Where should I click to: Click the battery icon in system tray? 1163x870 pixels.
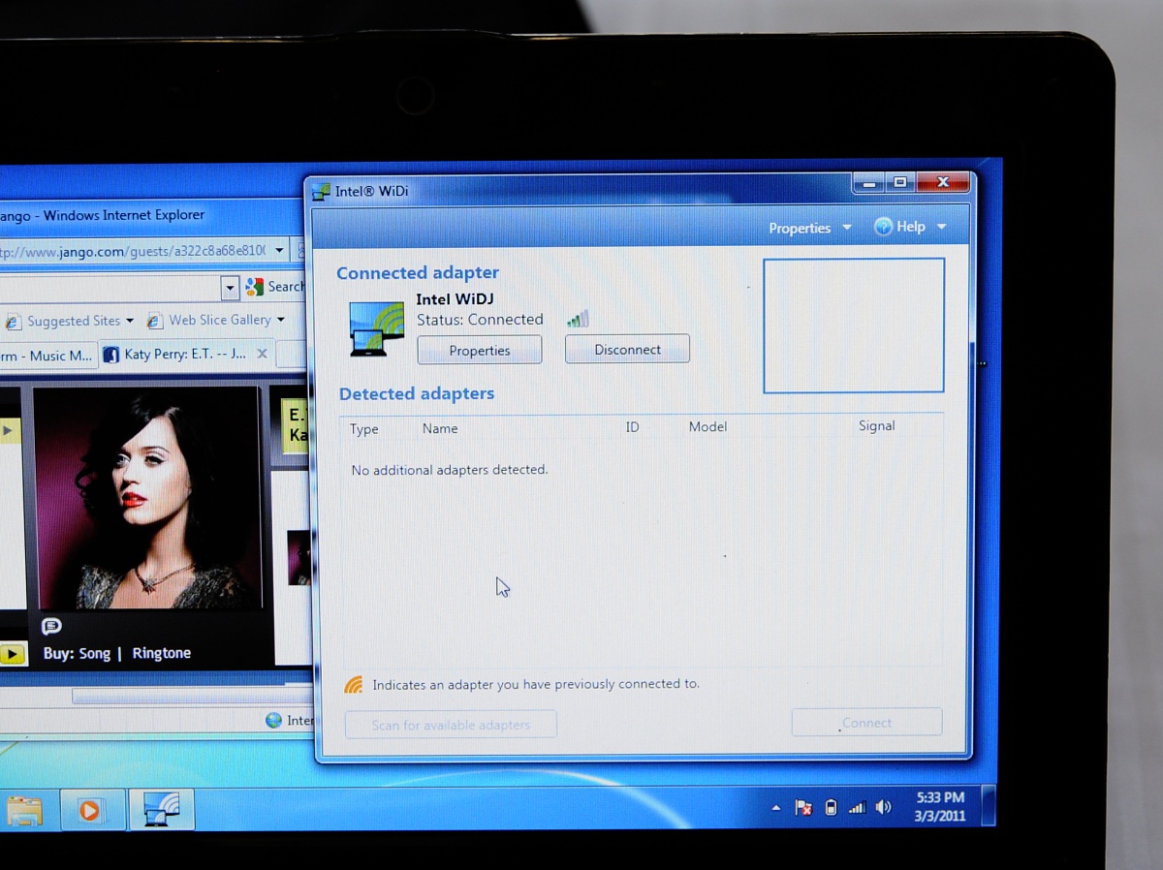831,807
